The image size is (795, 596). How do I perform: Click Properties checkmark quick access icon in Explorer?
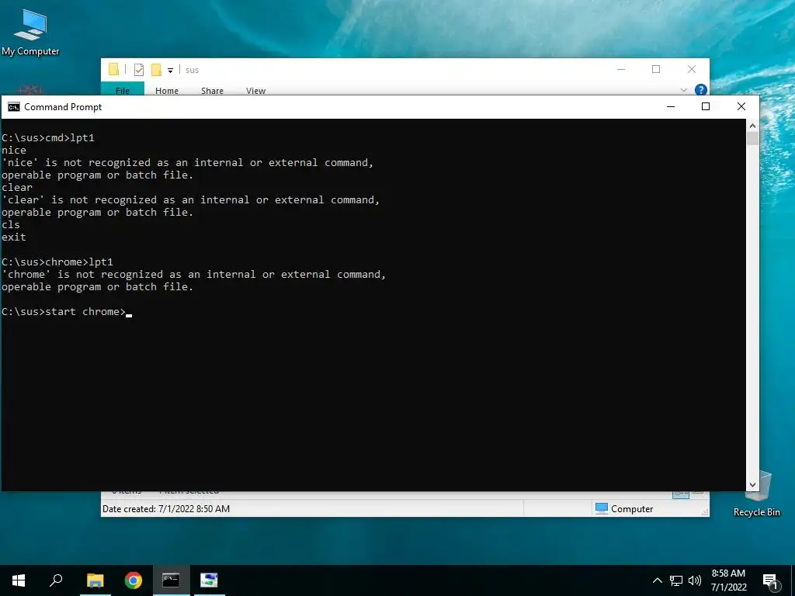pyautogui.click(x=139, y=70)
